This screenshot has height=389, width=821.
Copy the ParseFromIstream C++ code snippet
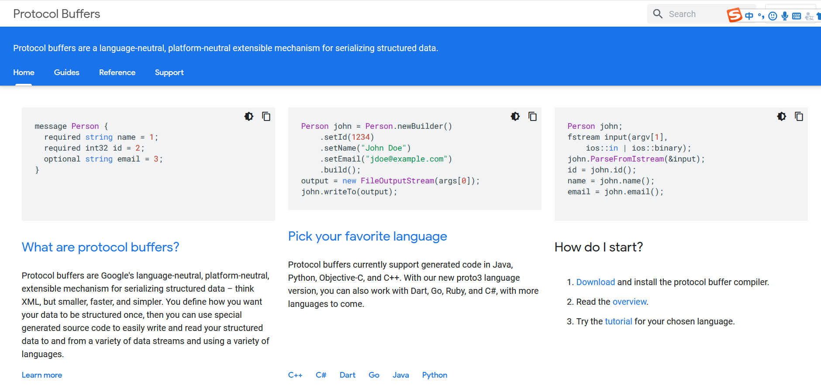click(x=799, y=117)
